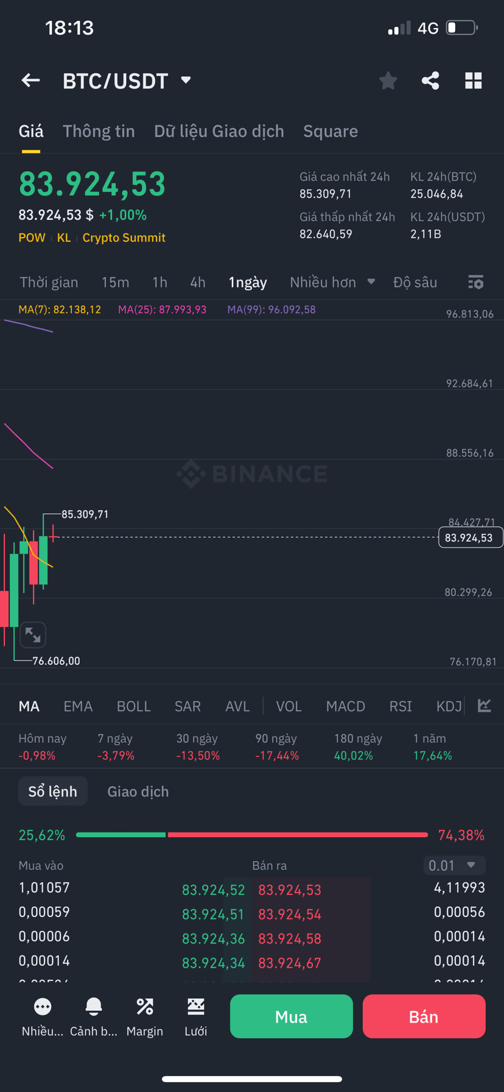Open the Square tab
Image resolution: width=504 pixels, height=1092 pixels.
coord(331,131)
